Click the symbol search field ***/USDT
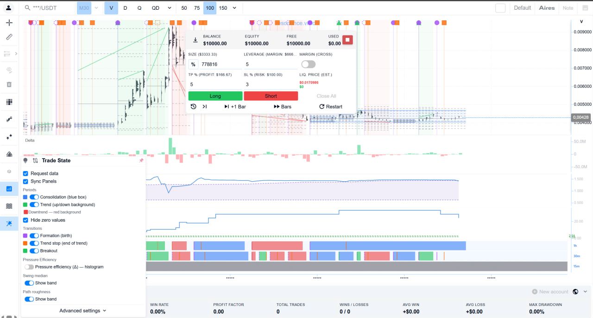Screen dimensions: 593x318 coord(49,8)
